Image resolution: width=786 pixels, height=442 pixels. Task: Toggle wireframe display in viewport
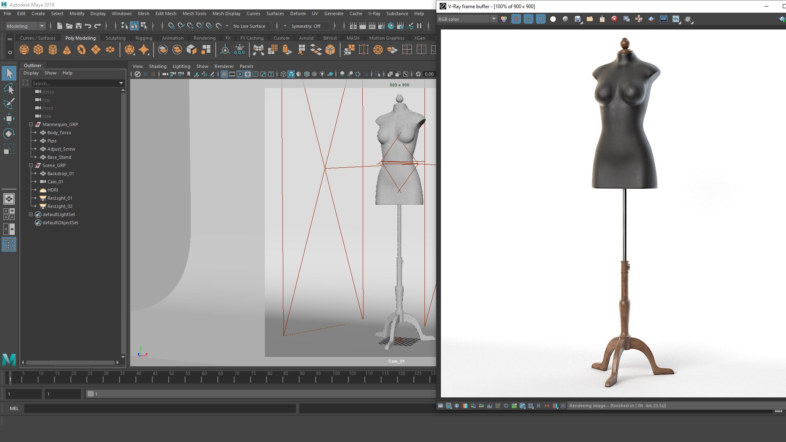point(283,74)
